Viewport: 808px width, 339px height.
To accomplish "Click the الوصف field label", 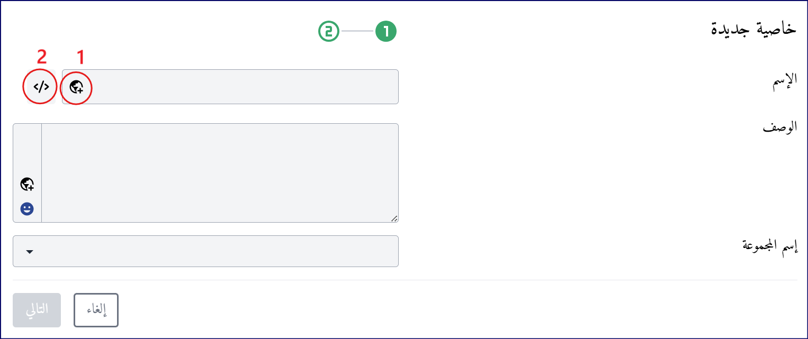I will pyautogui.click(x=779, y=128).
